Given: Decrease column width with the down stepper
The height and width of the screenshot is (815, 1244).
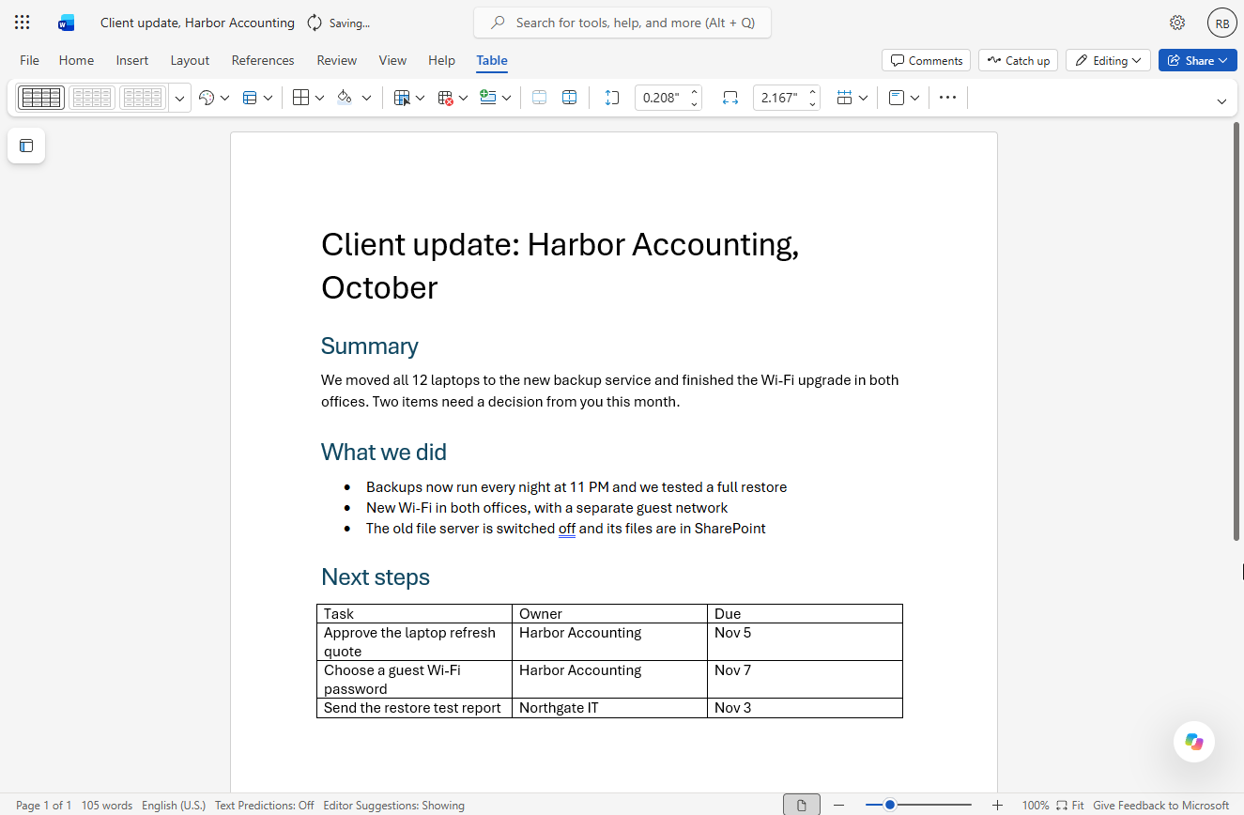Looking at the screenshot, I should click(812, 103).
